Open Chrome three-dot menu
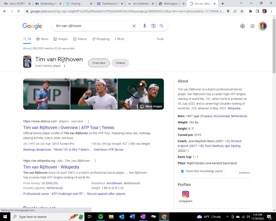Image resolution: width=276 pixels, height=221 pixels. click(271, 11)
